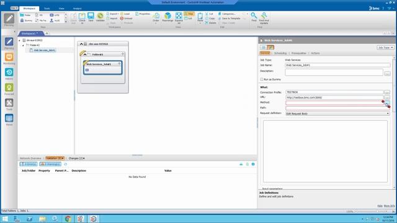
Task: Open Request definition dropdown
Action: pyautogui.click(x=337, y=114)
